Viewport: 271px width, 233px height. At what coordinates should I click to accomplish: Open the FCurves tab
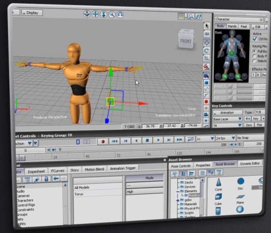pyautogui.click(x=58, y=171)
